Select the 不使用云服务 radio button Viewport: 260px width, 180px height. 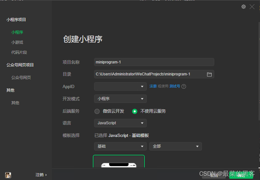click(135, 111)
